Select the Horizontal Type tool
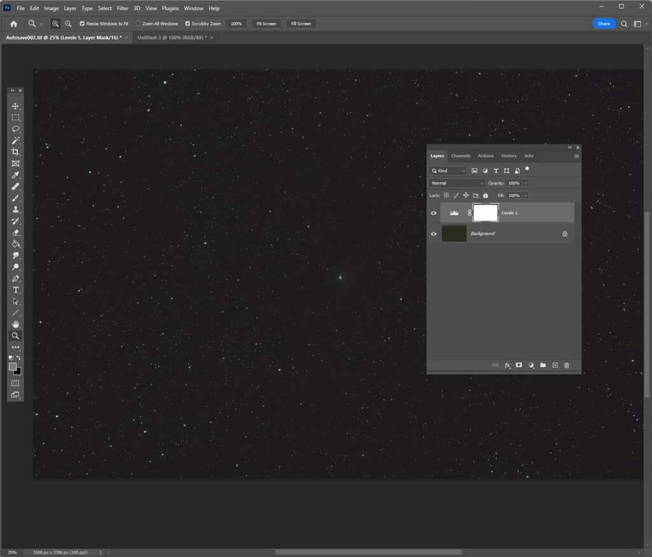652x557 pixels. [x=14, y=290]
